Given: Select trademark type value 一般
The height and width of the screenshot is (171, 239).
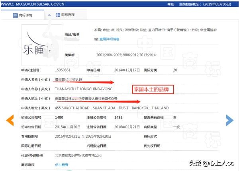Looking at the screenshot, I should tap(176, 127).
